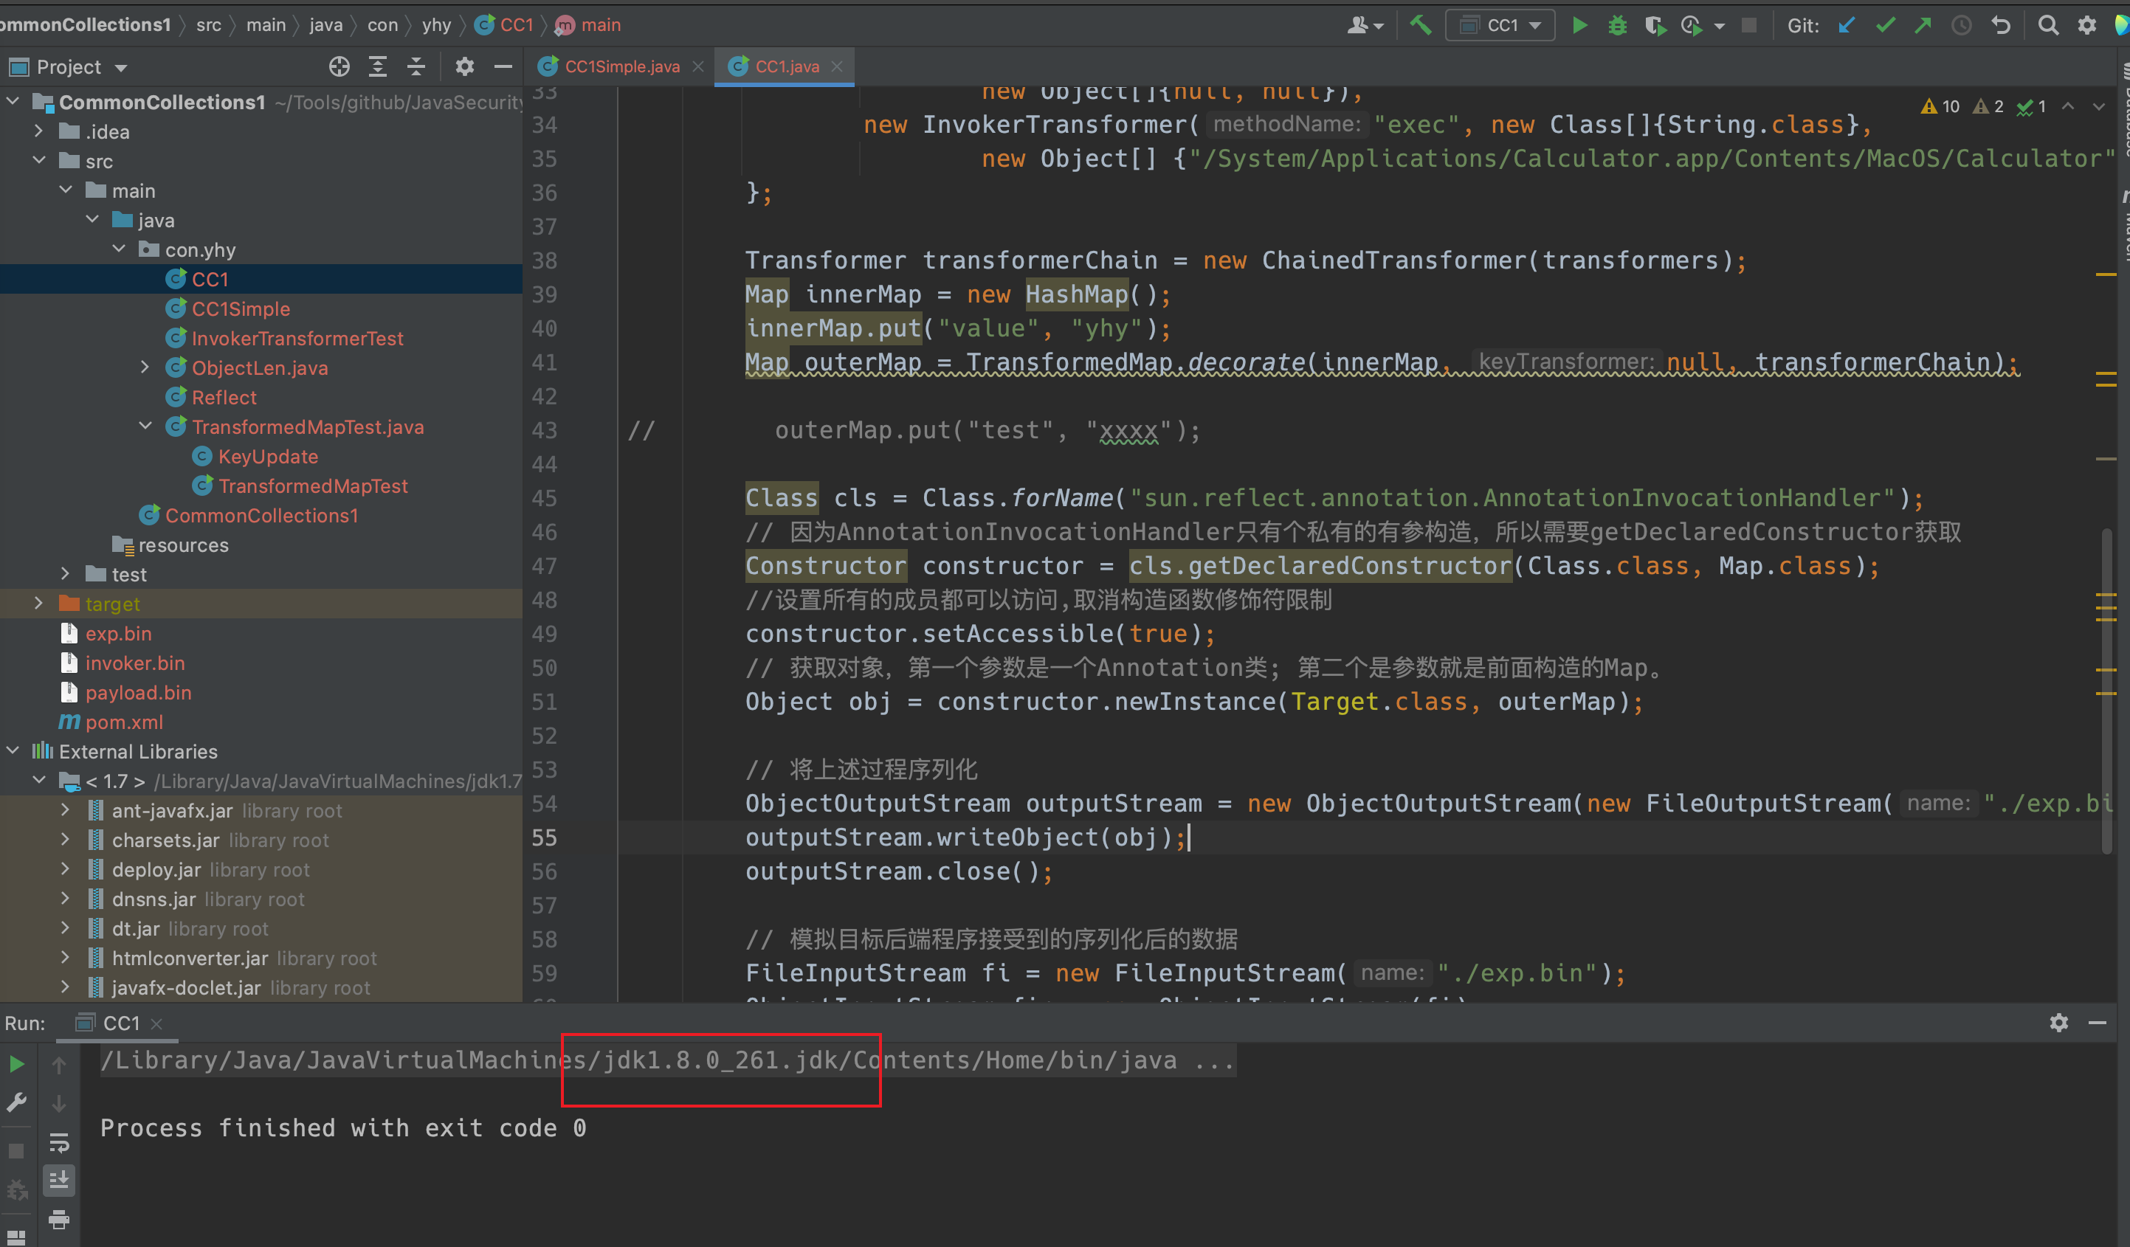
Task: Open the CC1 run configuration dropdown
Action: [1501, 25]
